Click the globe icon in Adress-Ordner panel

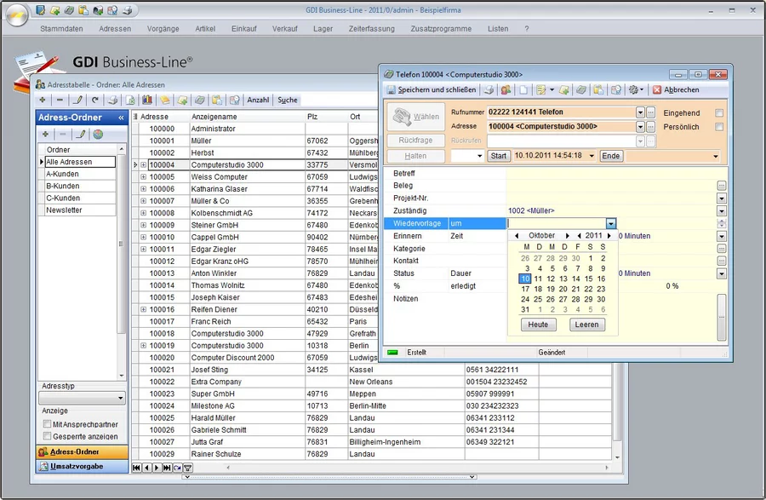(98, 134)
